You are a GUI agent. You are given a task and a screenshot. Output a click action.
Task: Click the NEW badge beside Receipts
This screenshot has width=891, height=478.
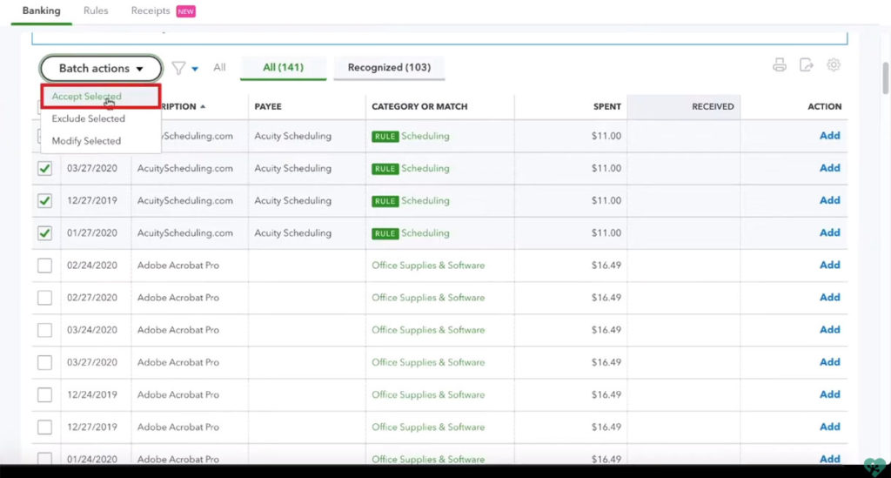185,11
